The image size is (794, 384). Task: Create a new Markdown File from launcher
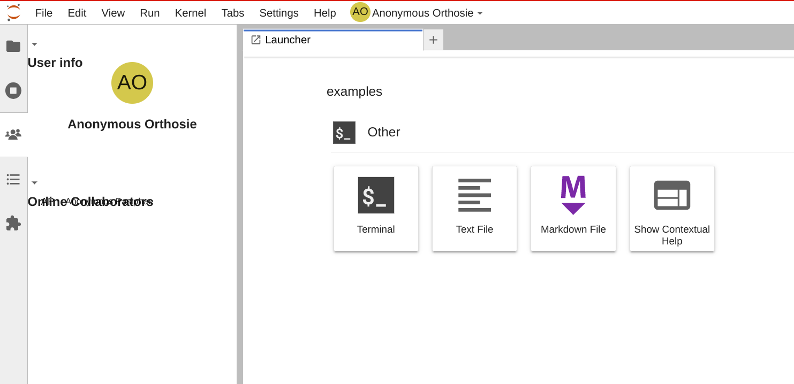[x=573, y=209]
